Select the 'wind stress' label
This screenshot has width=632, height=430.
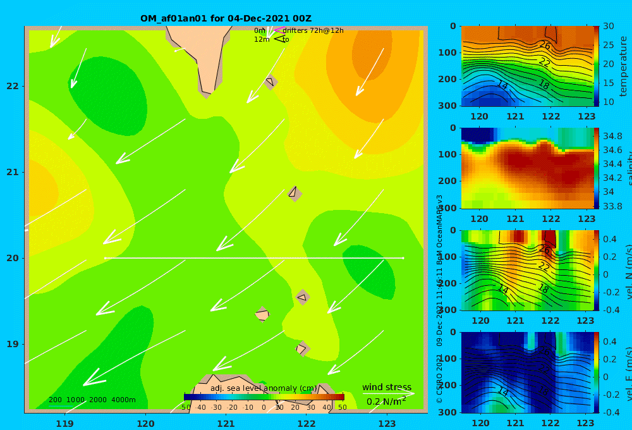coord(387,387)
